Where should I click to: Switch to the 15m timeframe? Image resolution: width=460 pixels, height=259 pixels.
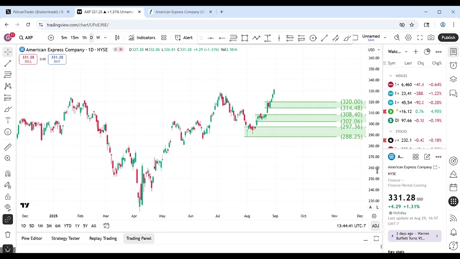point(74,37)
